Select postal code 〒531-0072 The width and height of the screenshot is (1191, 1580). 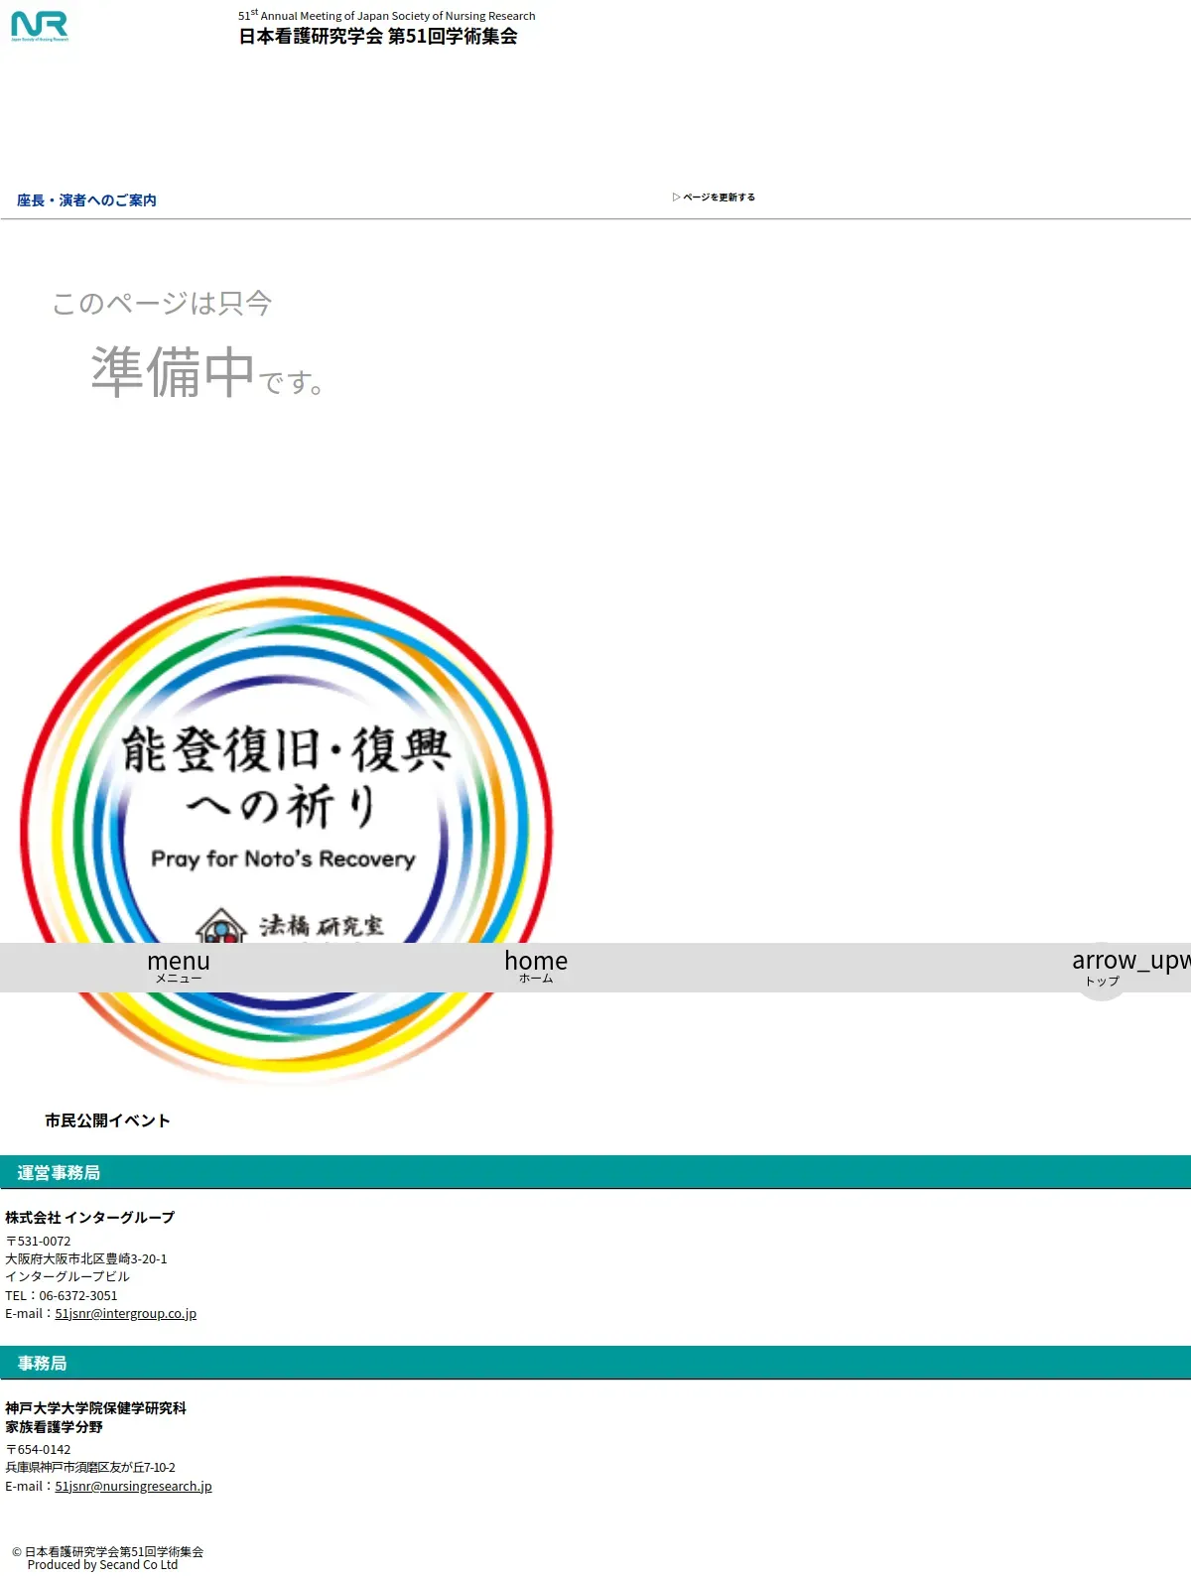click(38, 1242)
